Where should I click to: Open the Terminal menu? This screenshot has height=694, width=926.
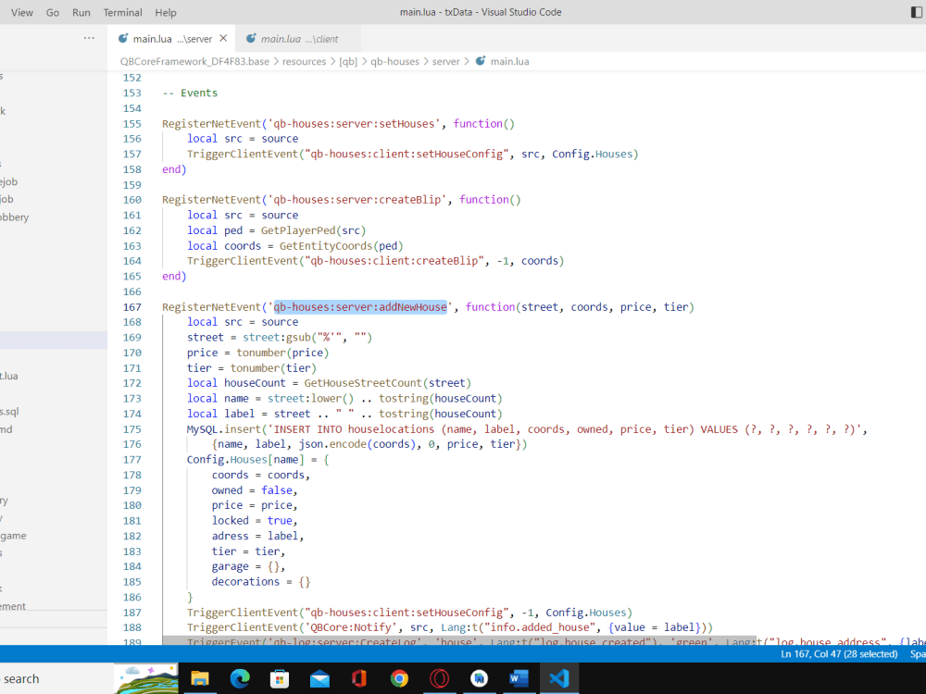coord(122,12)
